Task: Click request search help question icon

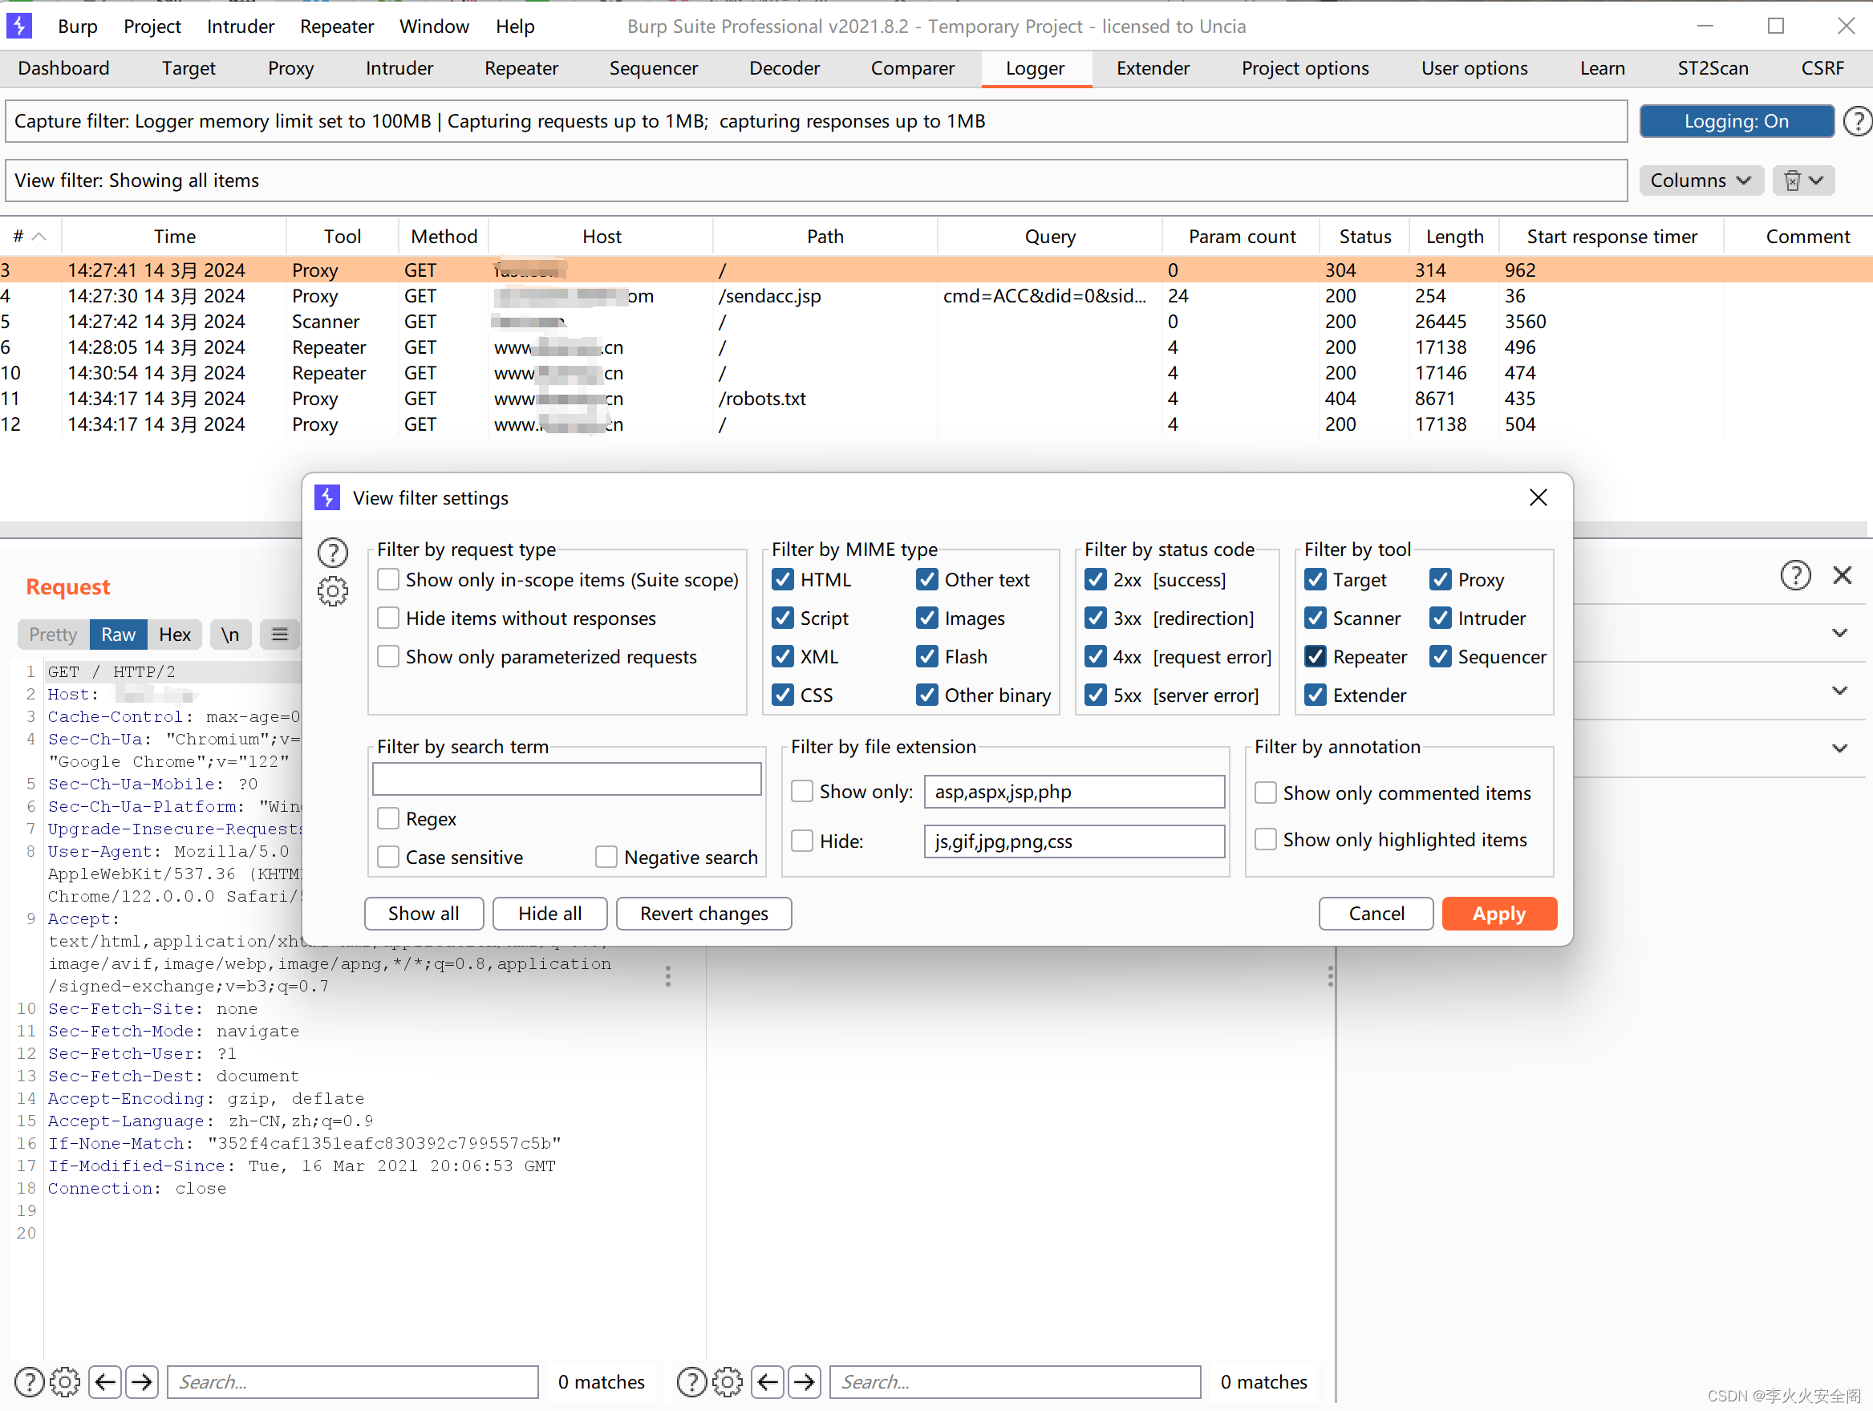Action: click(30, 1381)
